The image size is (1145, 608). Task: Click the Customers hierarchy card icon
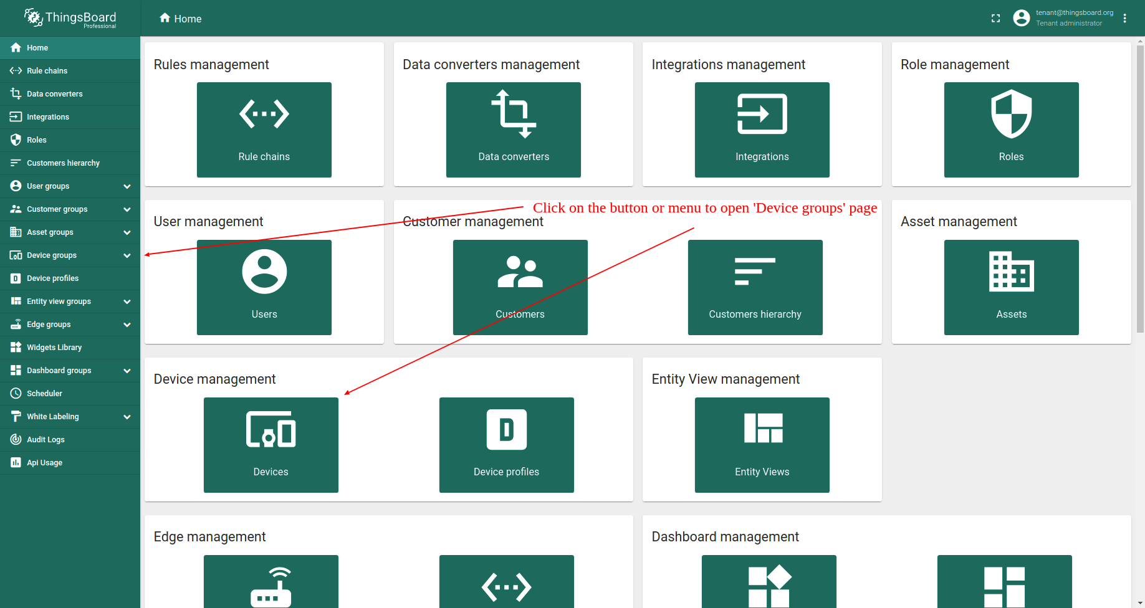755,272
